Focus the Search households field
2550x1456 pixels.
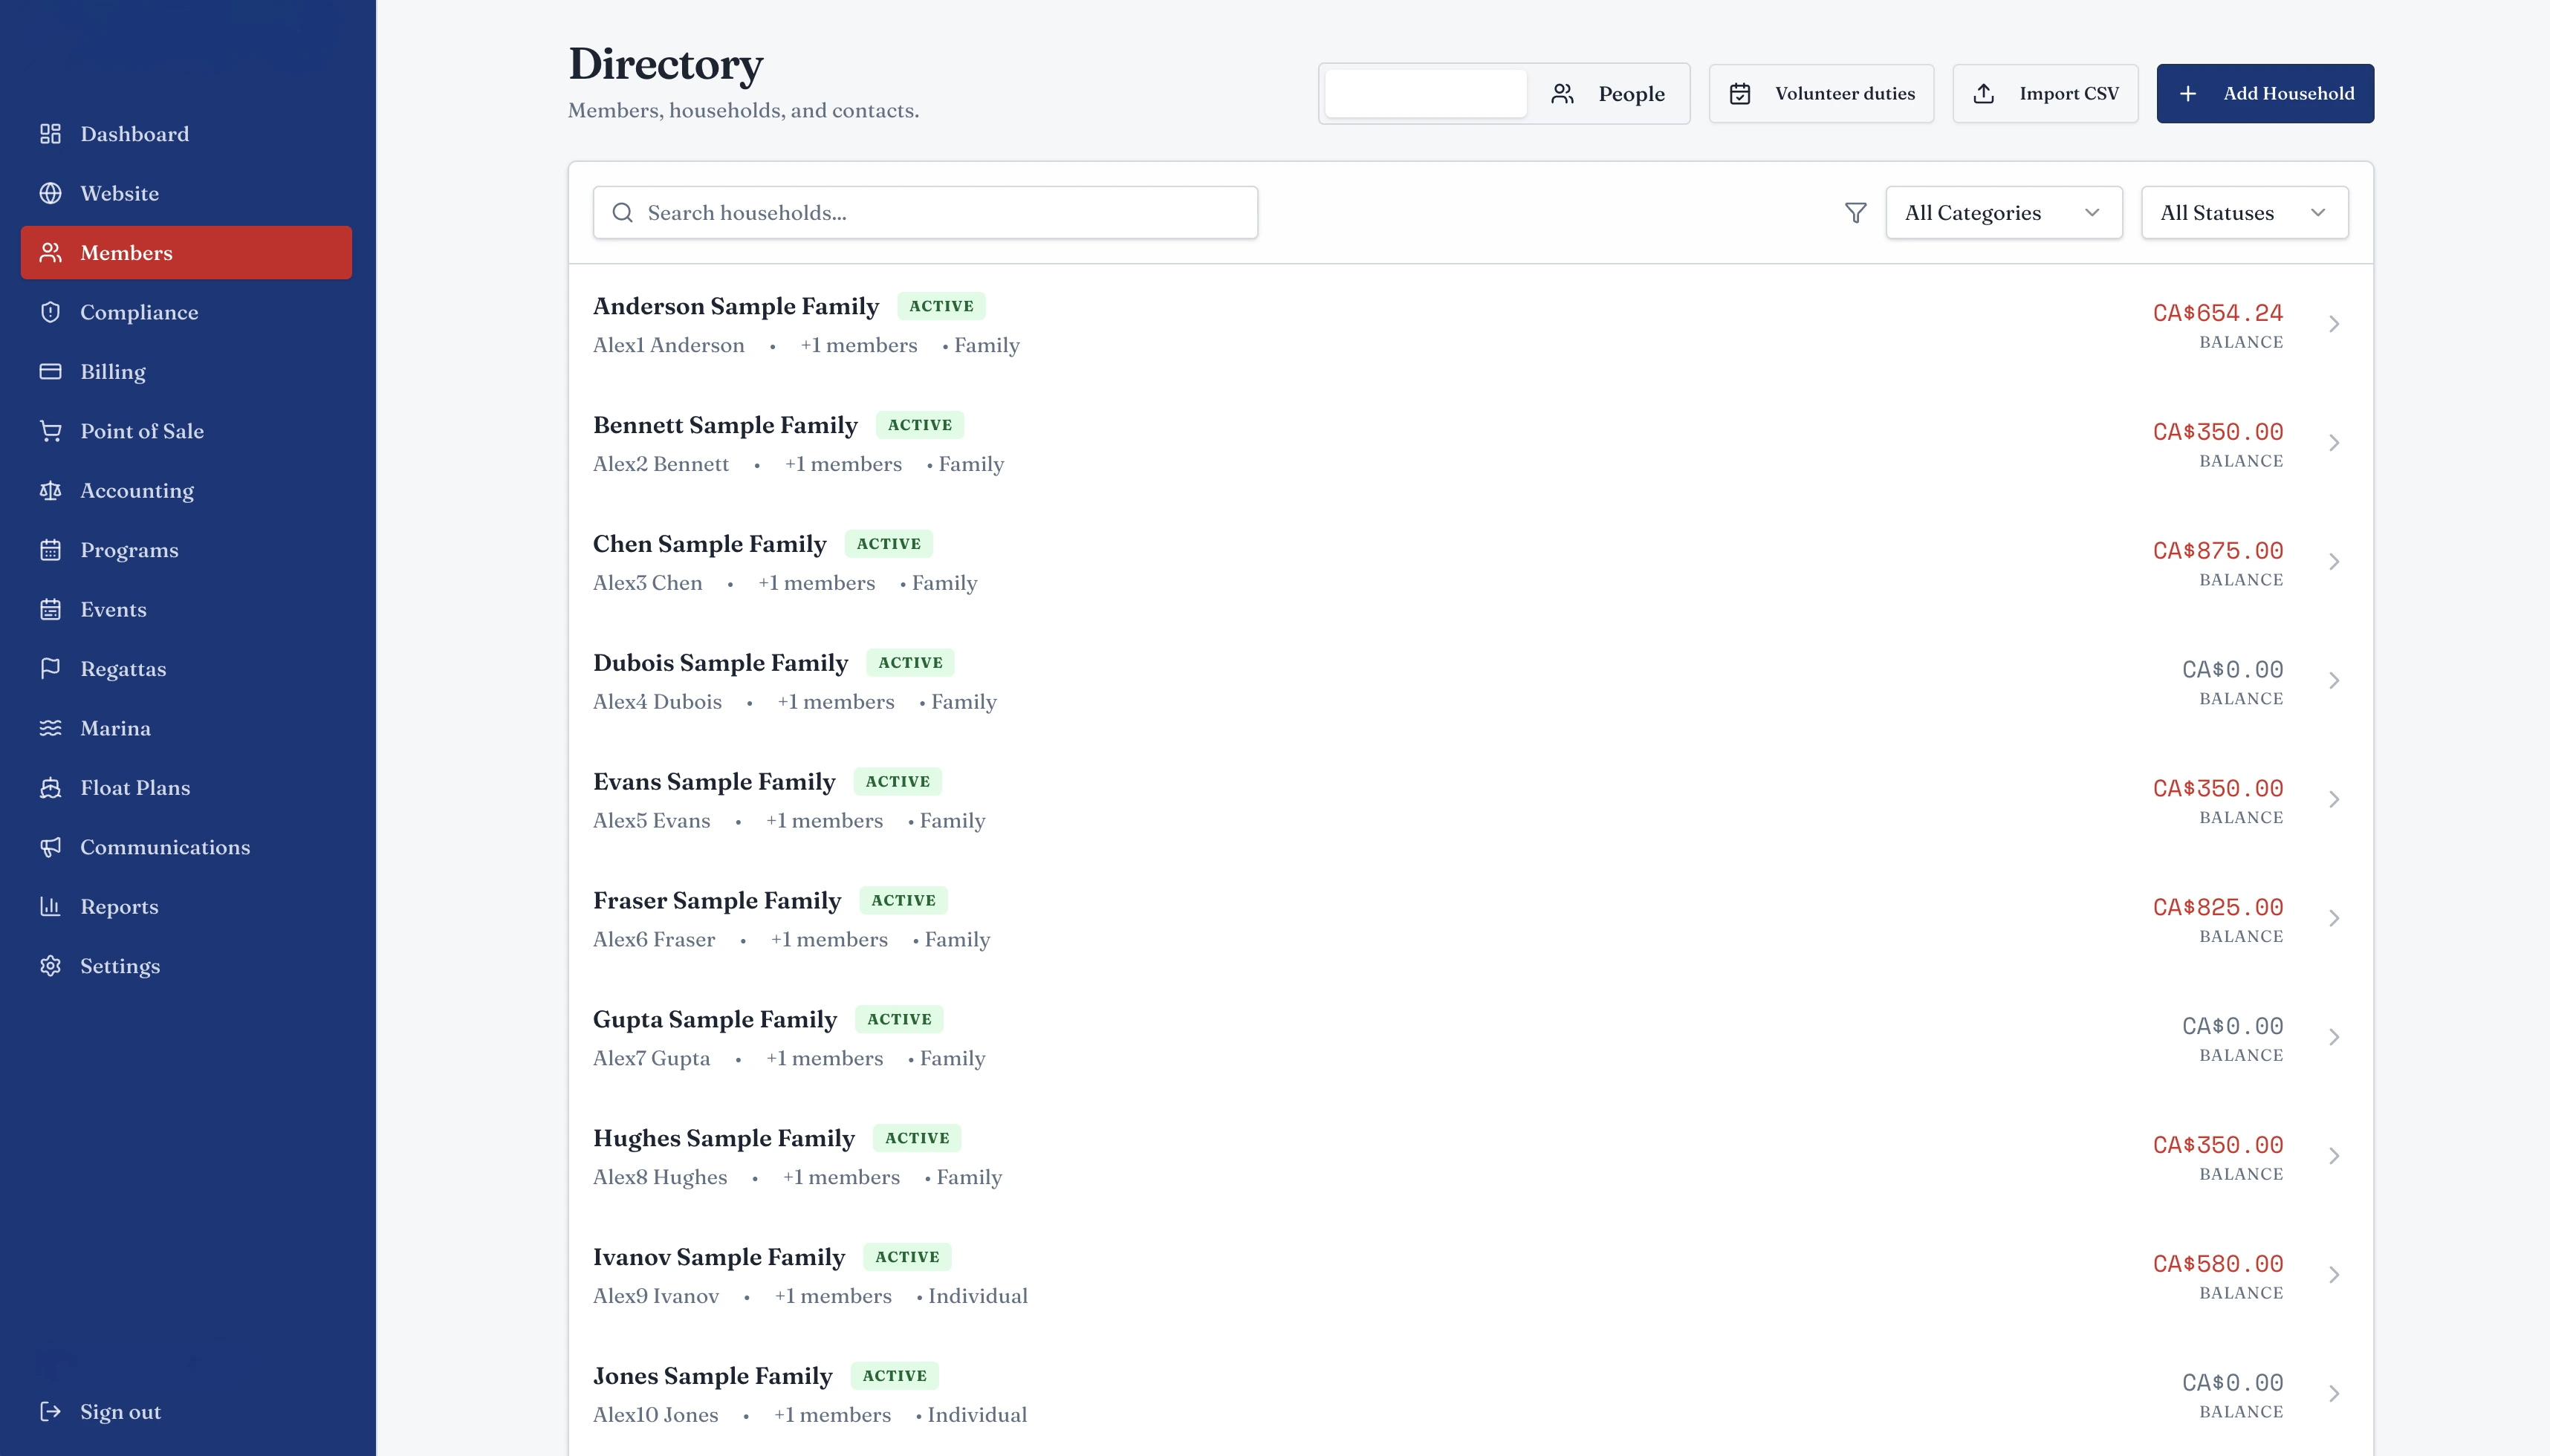point(925,212)
